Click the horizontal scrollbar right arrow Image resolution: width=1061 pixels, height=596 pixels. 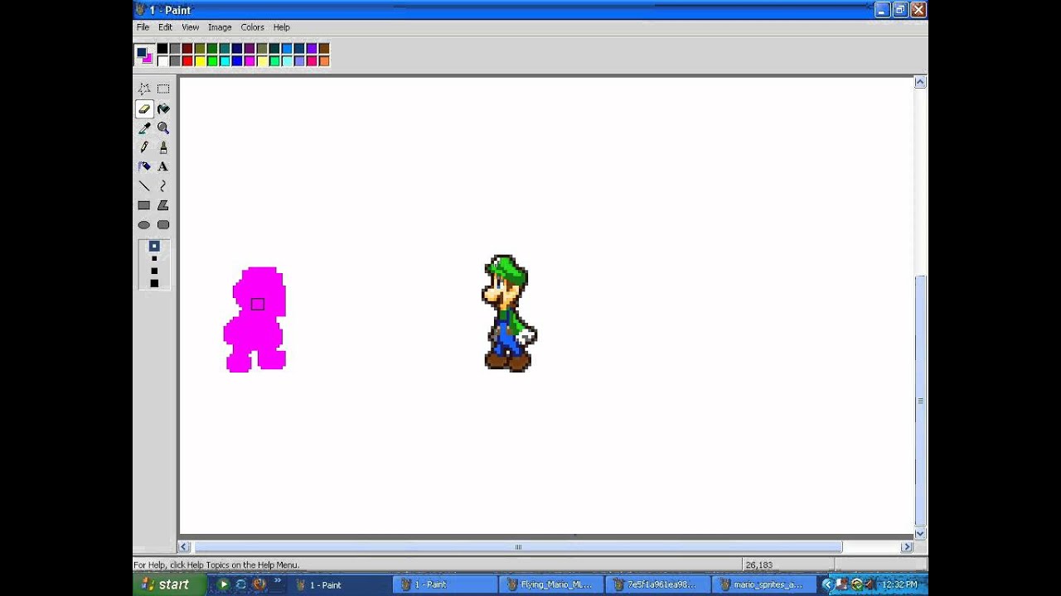click(907, 547)
